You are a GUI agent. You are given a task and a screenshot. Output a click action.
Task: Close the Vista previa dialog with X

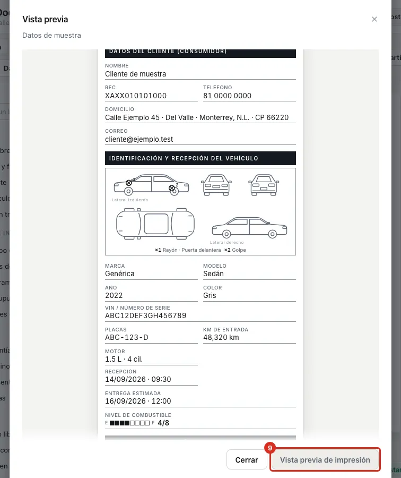tap(374, 19)
